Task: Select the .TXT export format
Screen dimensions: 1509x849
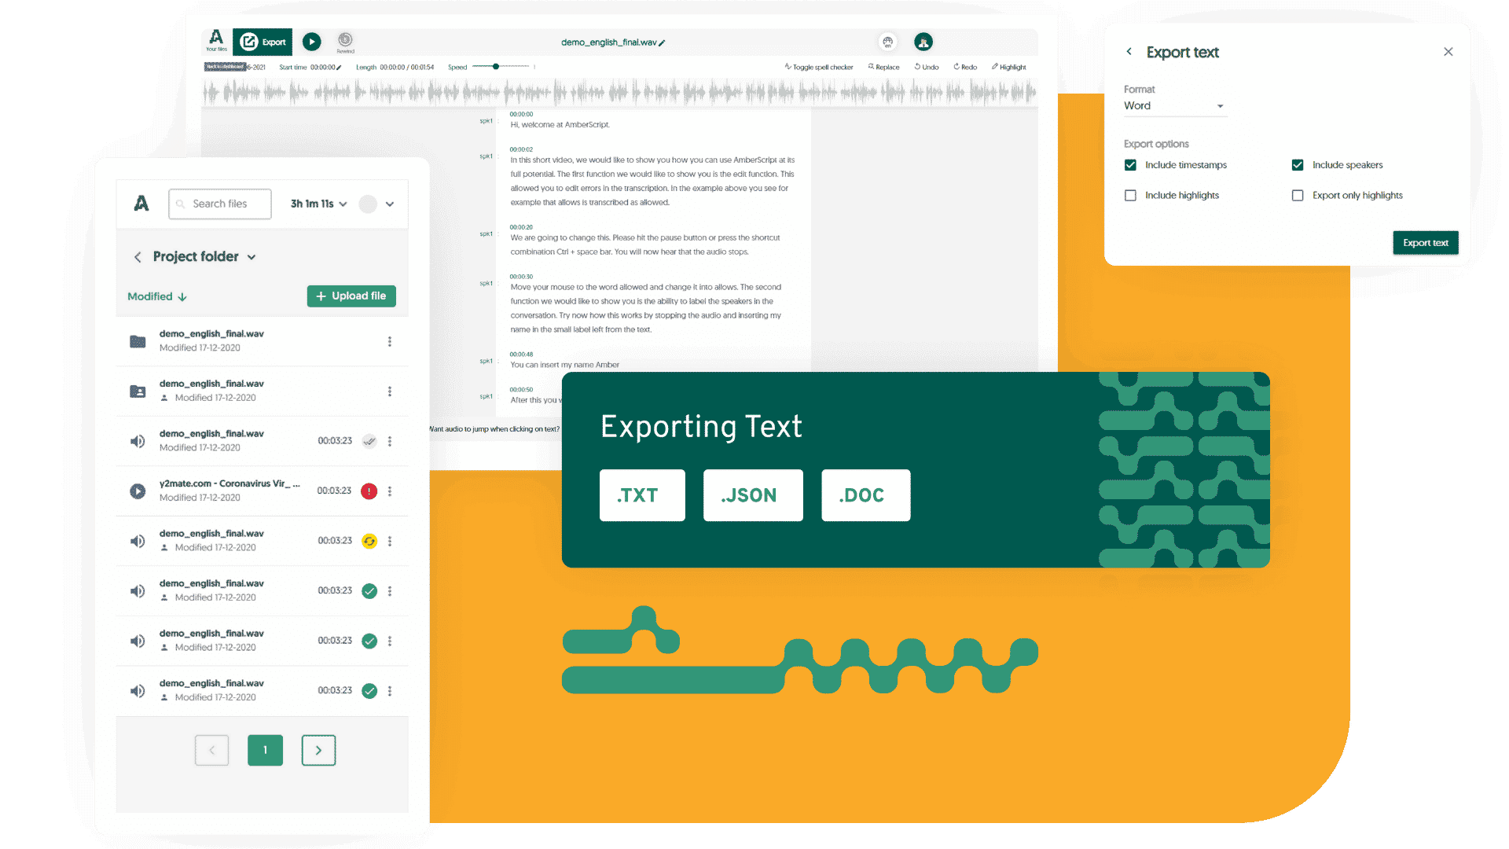Action: click(x=642, y=495)
